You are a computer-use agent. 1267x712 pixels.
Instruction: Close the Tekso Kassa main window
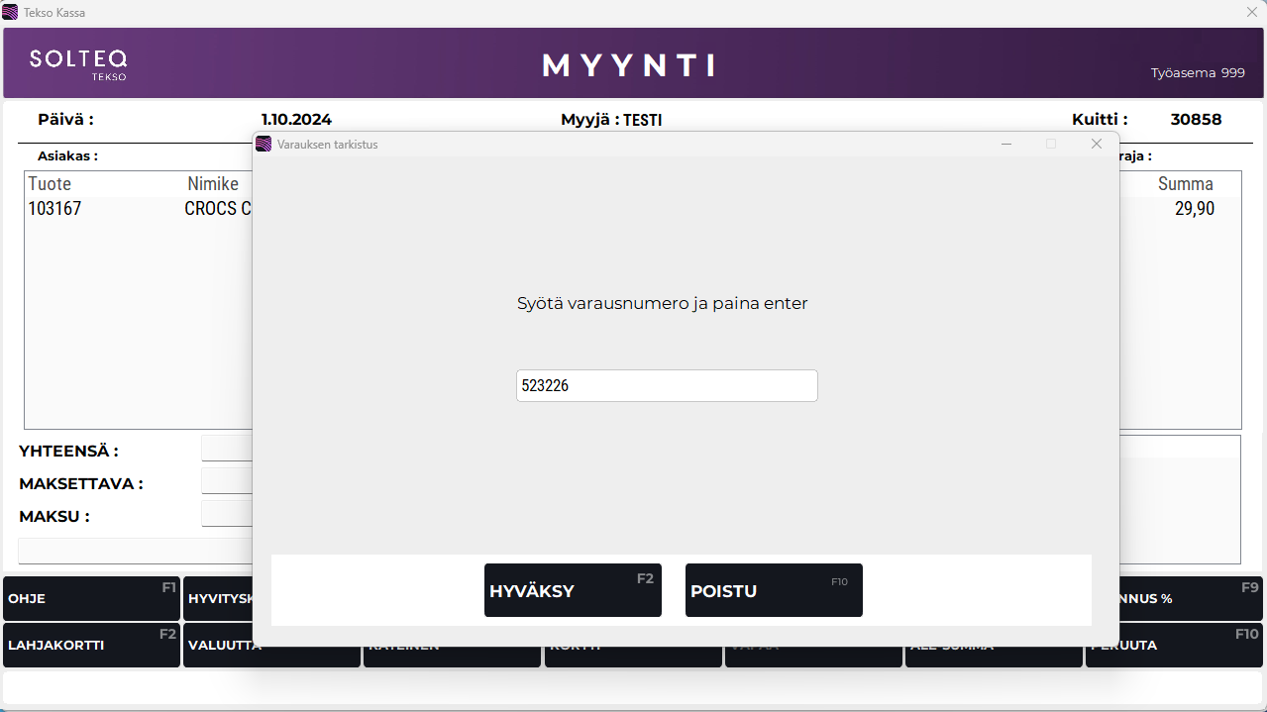pyautogui.click(x=1251, y=12)
